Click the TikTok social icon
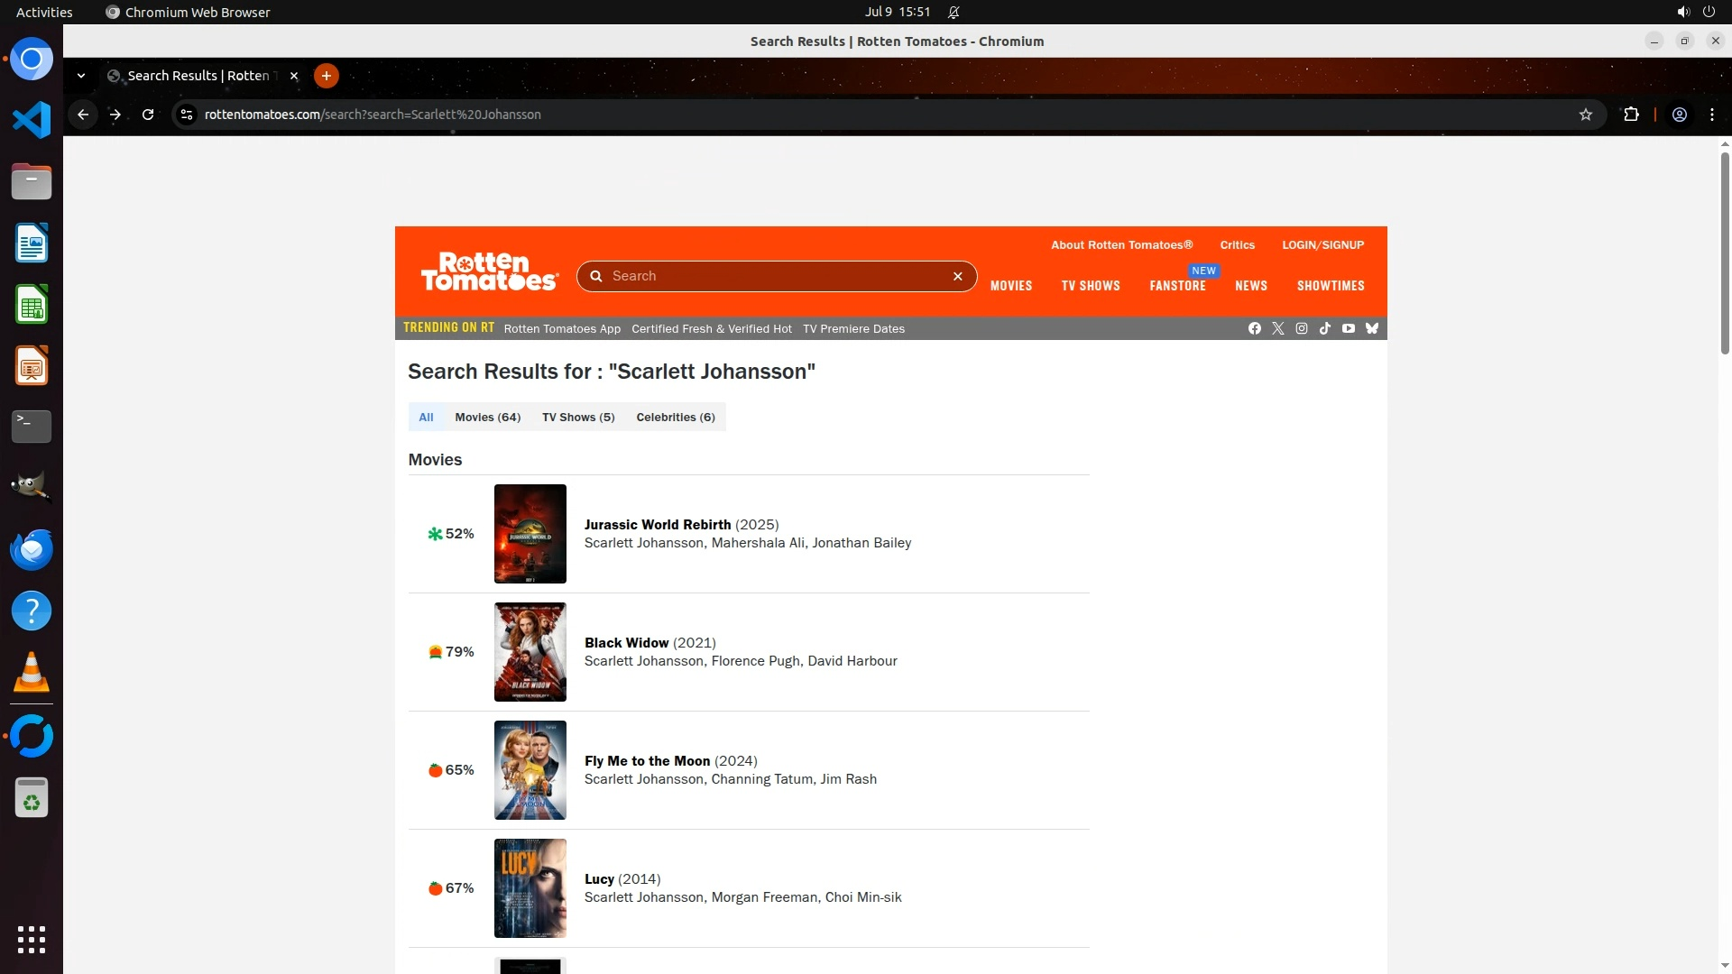1732x974 pixels. 1324,328
